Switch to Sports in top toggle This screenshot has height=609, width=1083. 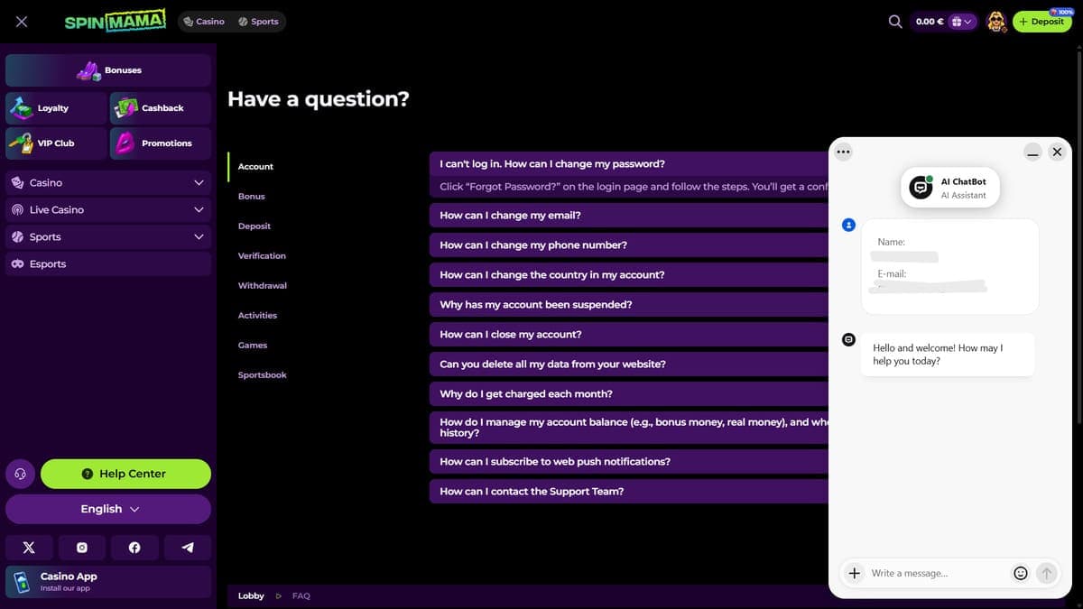[x=258, y=22]
